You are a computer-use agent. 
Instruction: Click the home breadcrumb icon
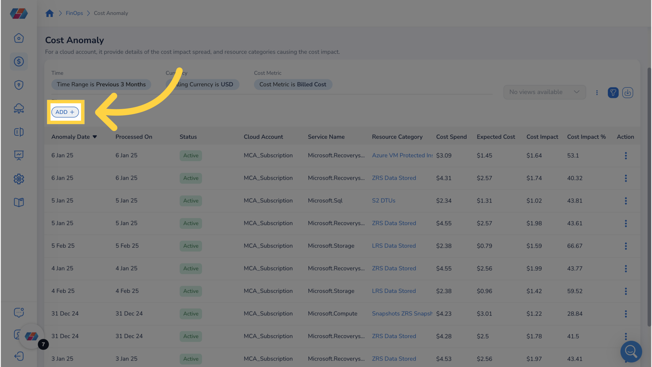(50, 13)
